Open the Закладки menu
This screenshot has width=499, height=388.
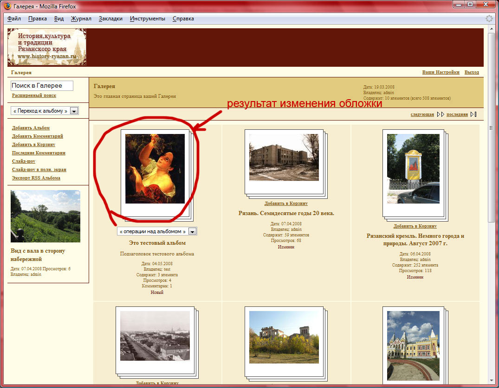(110, 19)
